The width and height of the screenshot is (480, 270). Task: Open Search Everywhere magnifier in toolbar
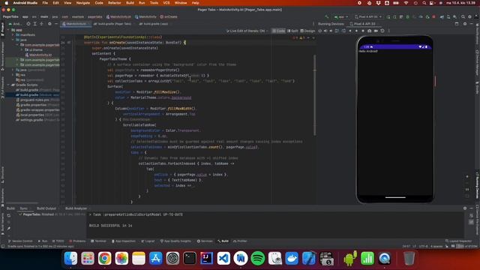point(463,16)
